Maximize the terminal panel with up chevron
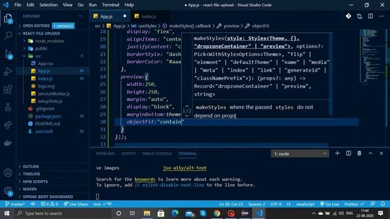The width and height of the screenshot is (390, 219). pos(370,153)
